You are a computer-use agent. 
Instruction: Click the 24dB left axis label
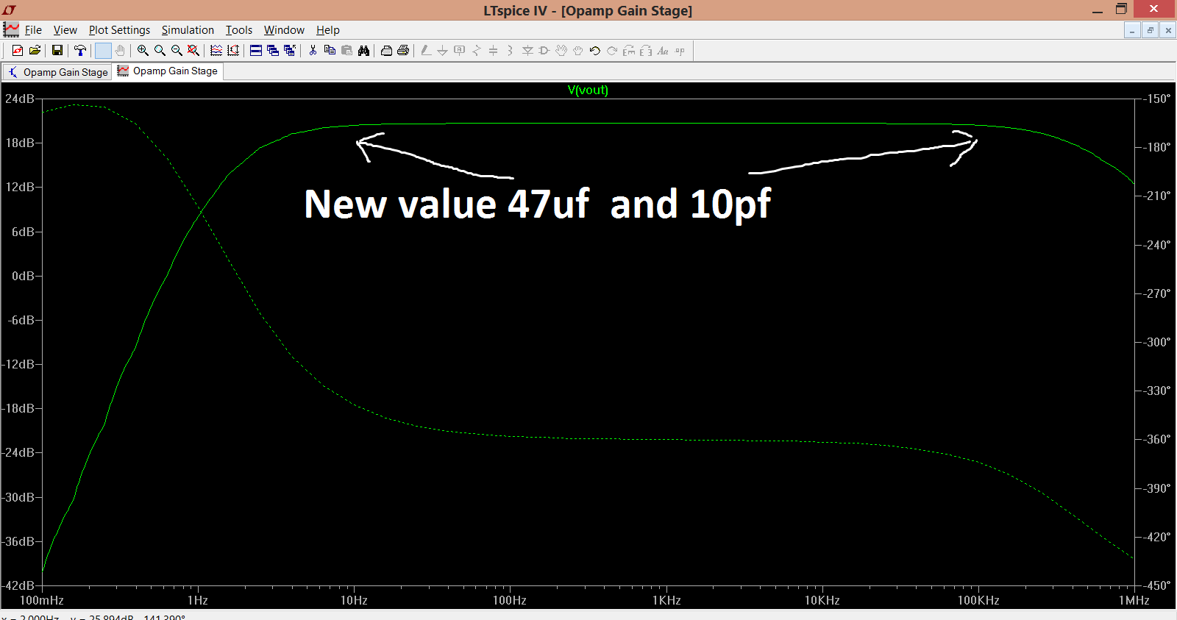point(20,99)
